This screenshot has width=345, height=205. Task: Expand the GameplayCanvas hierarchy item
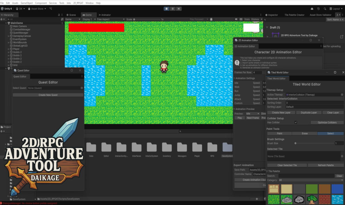(x=8, y=36)
